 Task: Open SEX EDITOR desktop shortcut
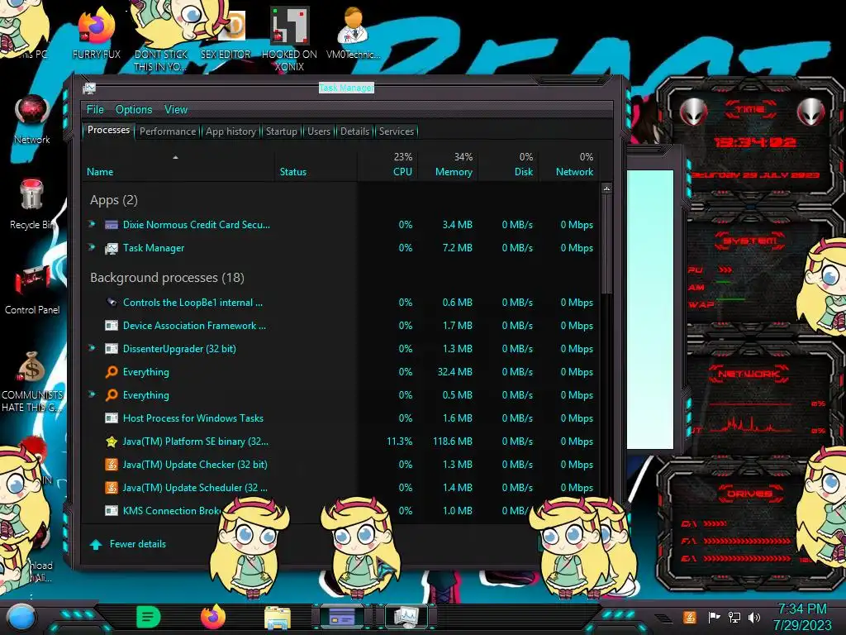pyautogui.click(x=226, y=33)
